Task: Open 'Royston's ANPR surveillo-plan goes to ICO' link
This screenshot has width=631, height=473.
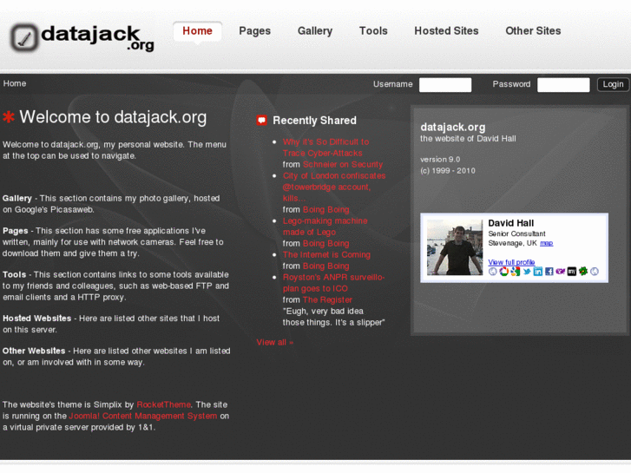Action: pyautogui.click(x=333, y=283)
